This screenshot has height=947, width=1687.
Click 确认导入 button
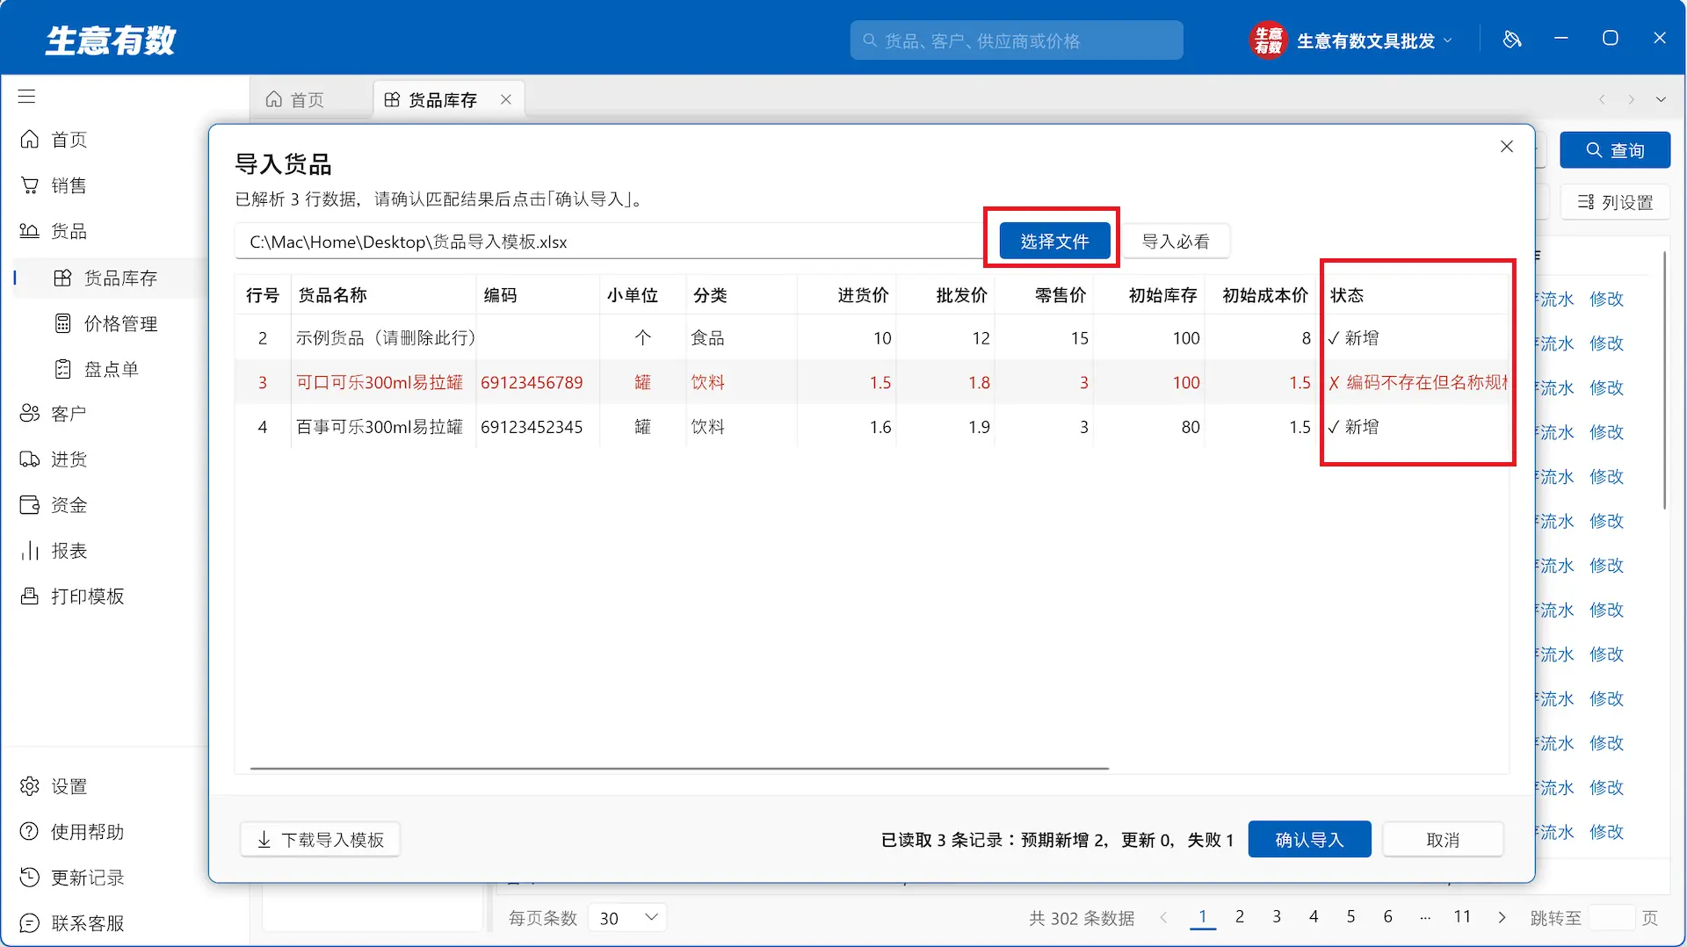[x=1309, y=840]
